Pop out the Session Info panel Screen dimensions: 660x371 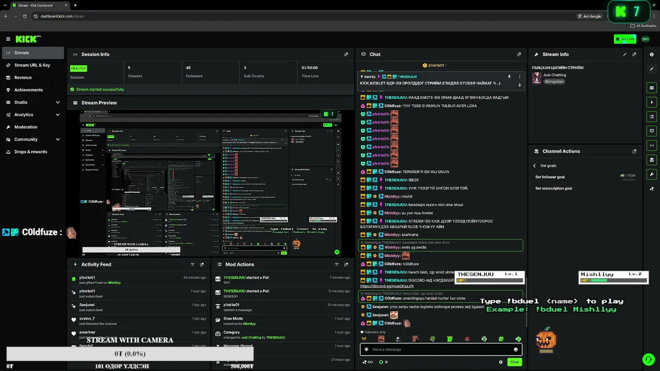click(x=346, y=54)
